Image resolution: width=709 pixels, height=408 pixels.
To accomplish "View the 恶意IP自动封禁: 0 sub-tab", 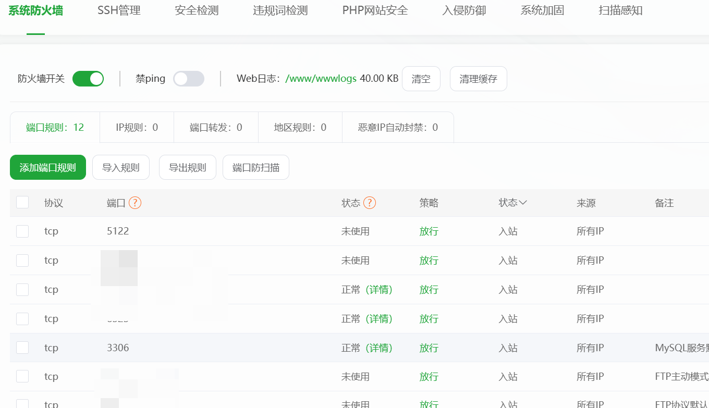I will point(398,127).
